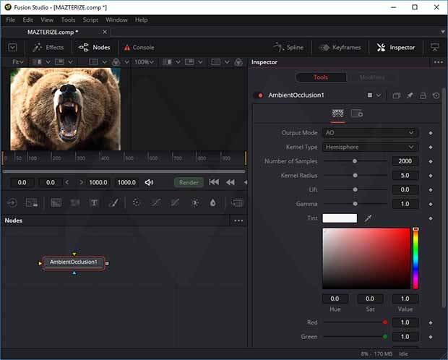Open the Kernel Type Hemisphere dropdown

(x=370, y=147)
